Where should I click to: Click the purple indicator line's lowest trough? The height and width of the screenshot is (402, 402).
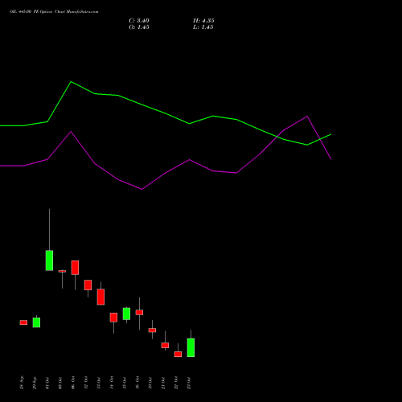pos(142,189)
